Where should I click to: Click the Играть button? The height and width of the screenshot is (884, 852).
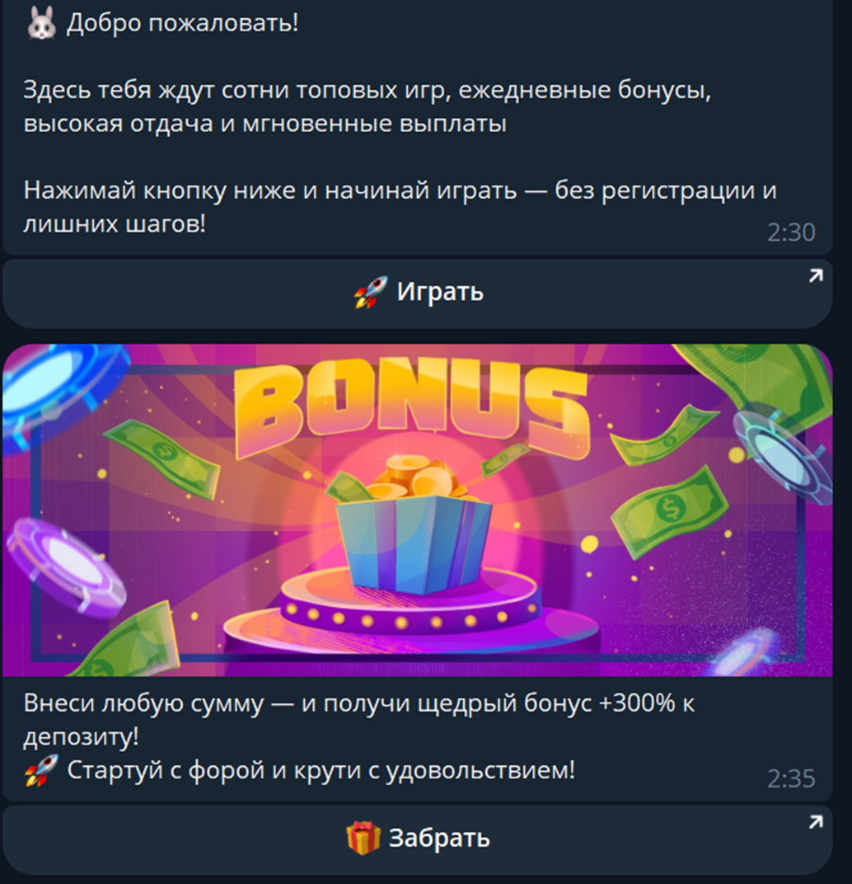click(418, 294)
